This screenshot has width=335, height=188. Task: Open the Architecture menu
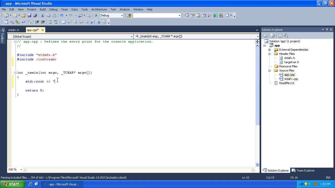pyautogui.click(x=99, y=9)
